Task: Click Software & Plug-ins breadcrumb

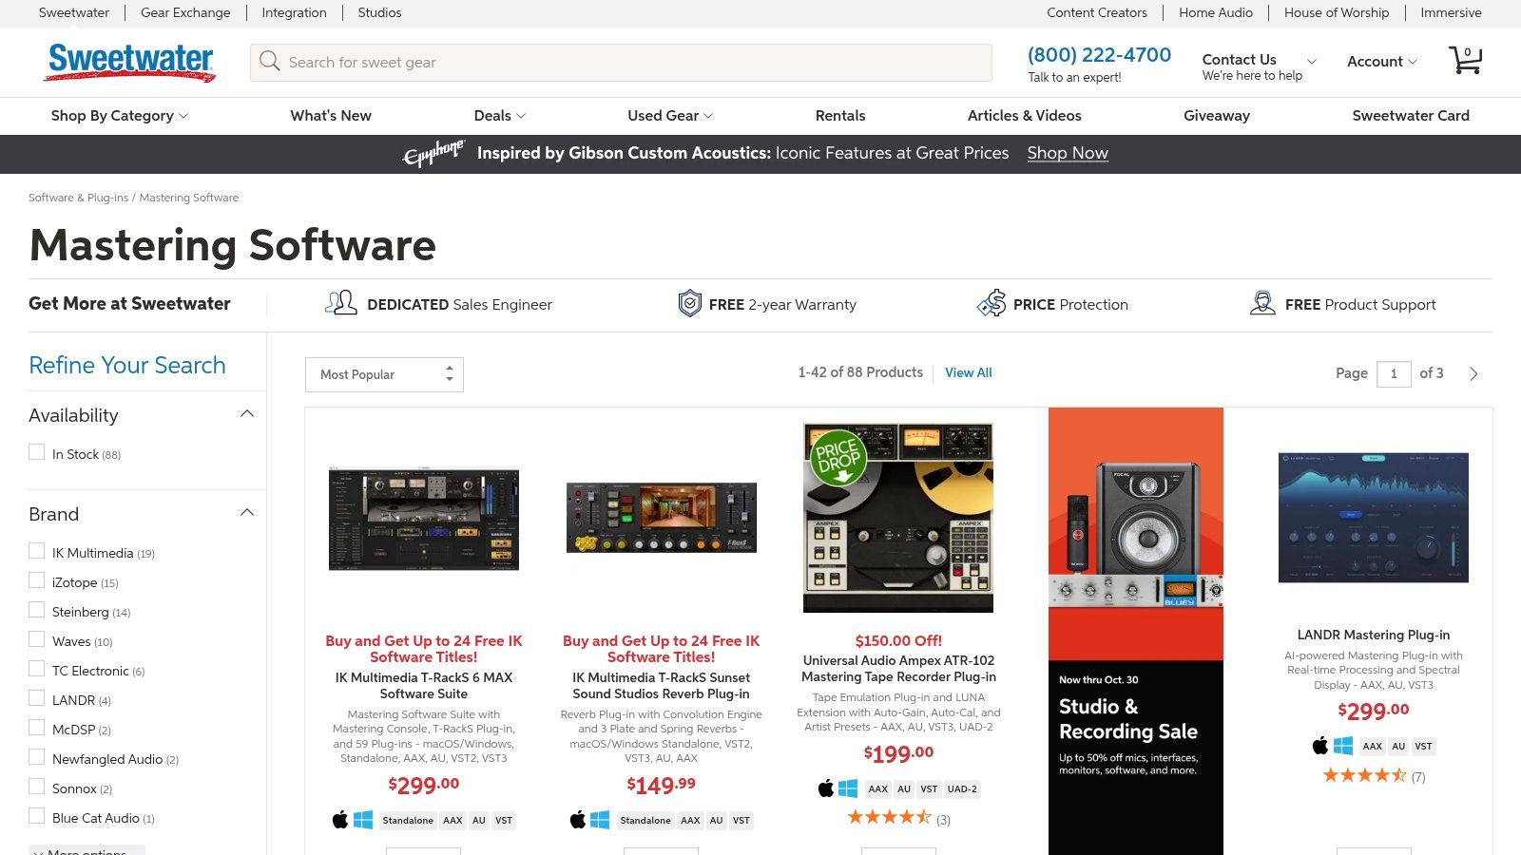Action: [78, 198]
